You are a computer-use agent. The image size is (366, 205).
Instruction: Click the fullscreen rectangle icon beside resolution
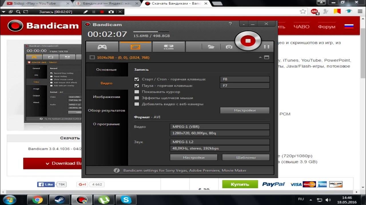[x=267, y=58]
